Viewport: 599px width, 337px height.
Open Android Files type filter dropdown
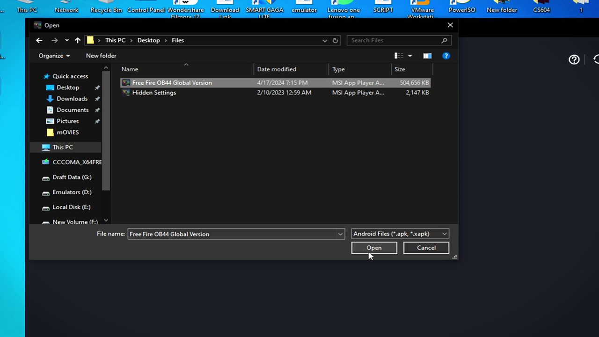coord(400,234)
